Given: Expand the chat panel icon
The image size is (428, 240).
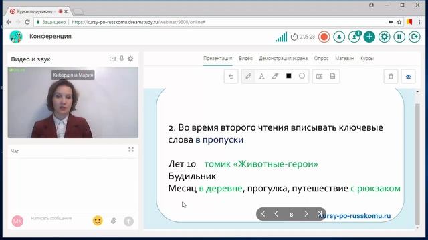Looking at the screenshot, I should tap(131, 149).
